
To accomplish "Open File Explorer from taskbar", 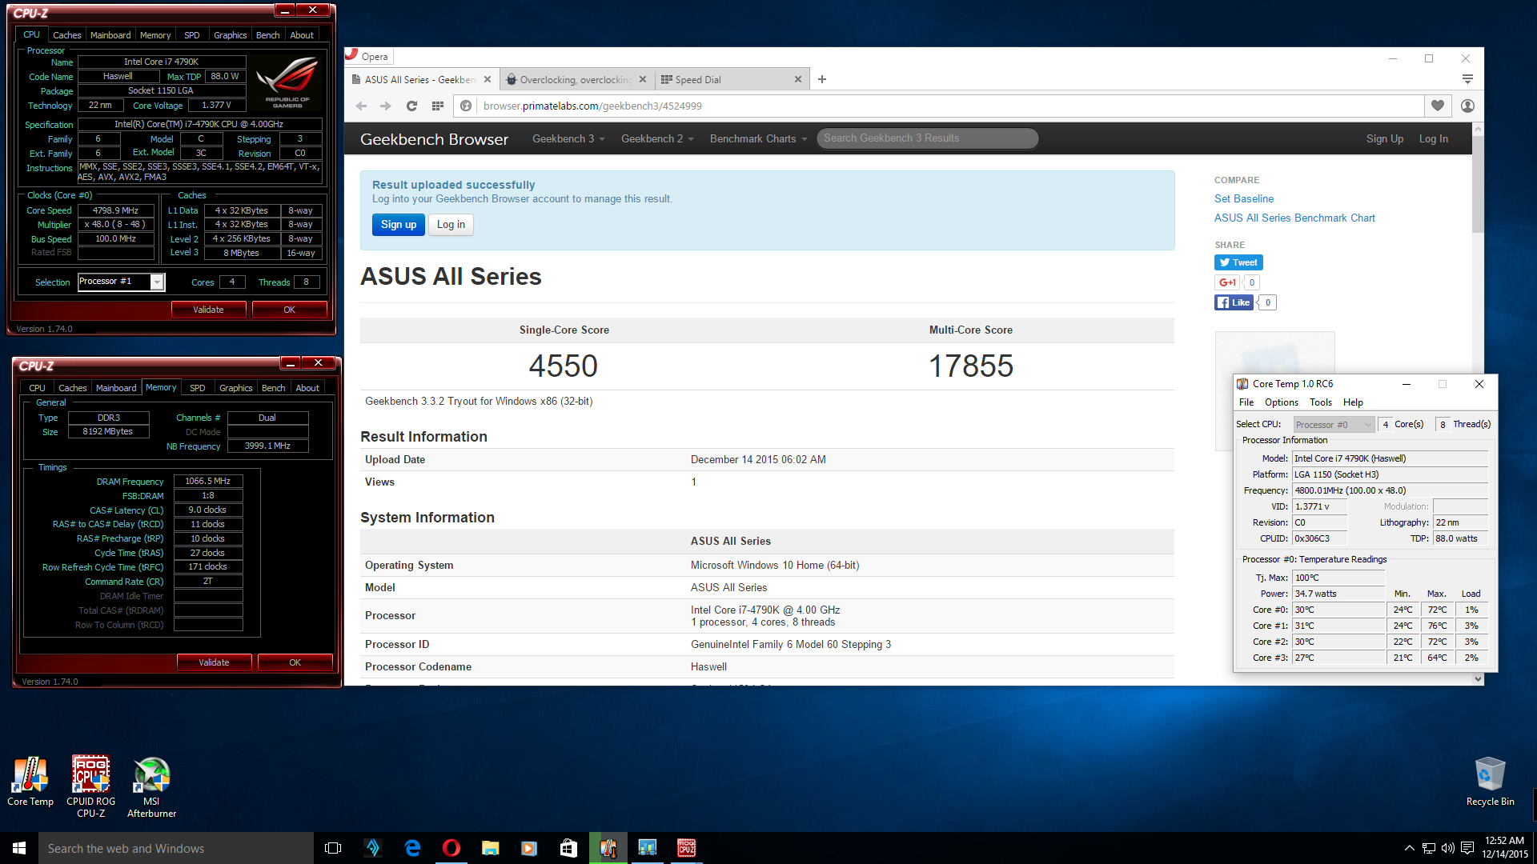I will [491, 848].
